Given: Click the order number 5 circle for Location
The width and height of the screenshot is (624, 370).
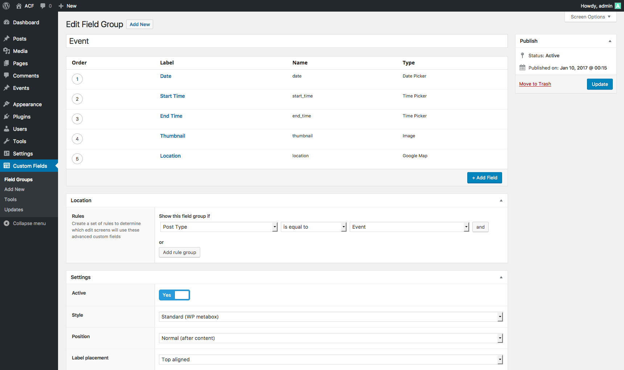Looking at the screenshot, I should (x=77, y=159).
